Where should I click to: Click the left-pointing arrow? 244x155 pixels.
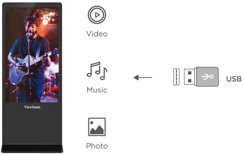tap(143, 77)
